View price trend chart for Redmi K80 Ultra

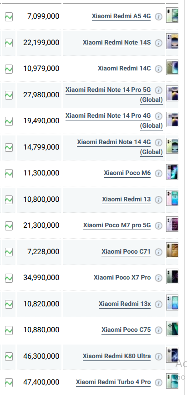(9, 356)
